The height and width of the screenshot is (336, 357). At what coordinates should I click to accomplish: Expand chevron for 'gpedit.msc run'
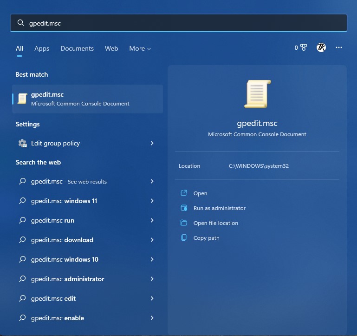pyautogui.click(x=152, y=220)
